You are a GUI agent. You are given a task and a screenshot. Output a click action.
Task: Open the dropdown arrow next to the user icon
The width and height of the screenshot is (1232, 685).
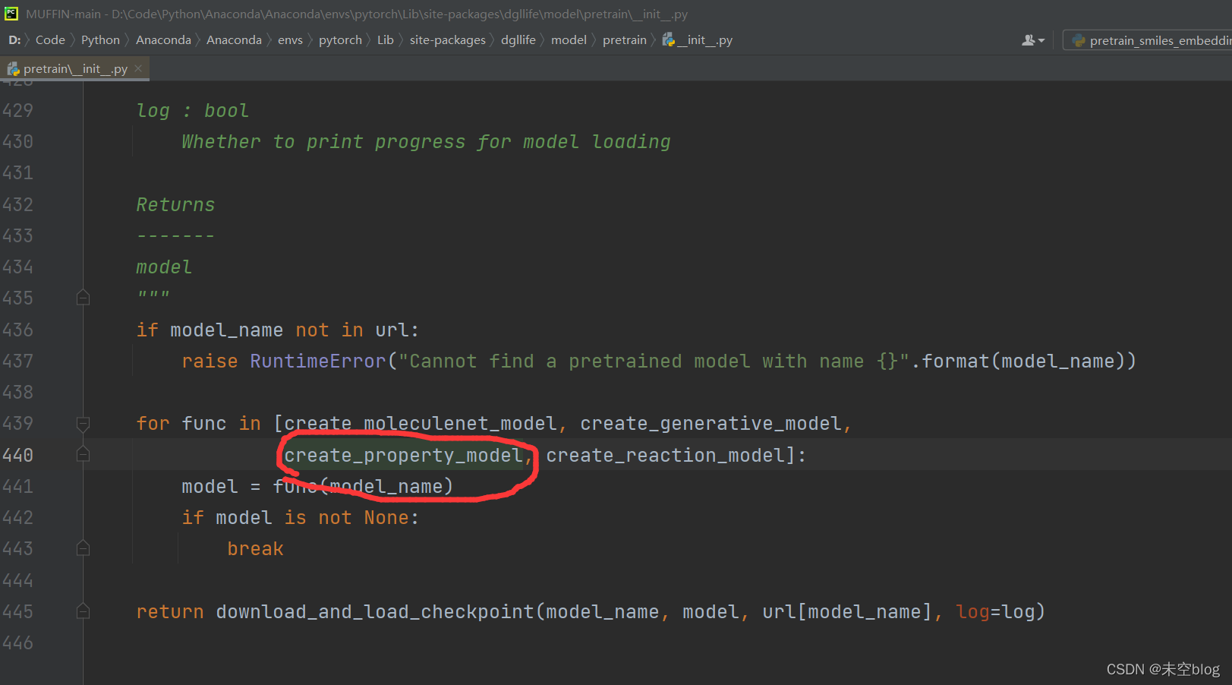tap(1041, 40)
